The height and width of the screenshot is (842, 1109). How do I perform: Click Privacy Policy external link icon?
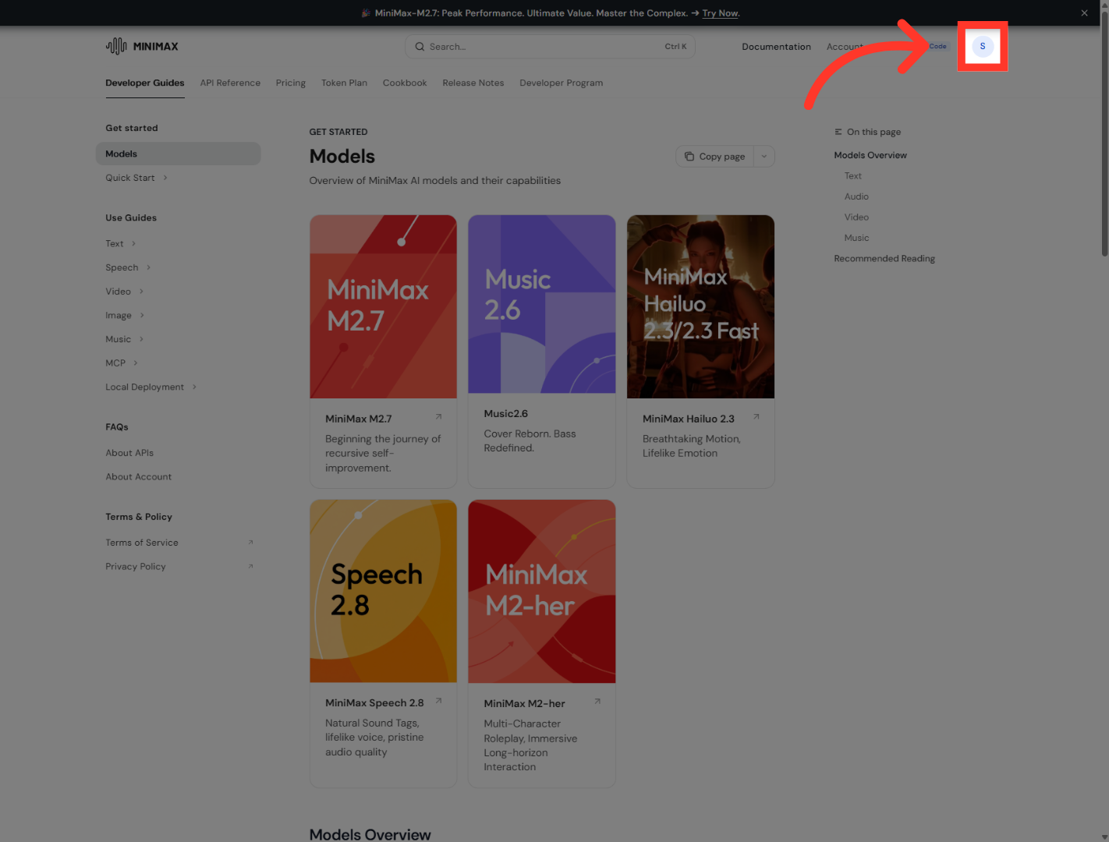pyautogui.click(x=250, y=566)
